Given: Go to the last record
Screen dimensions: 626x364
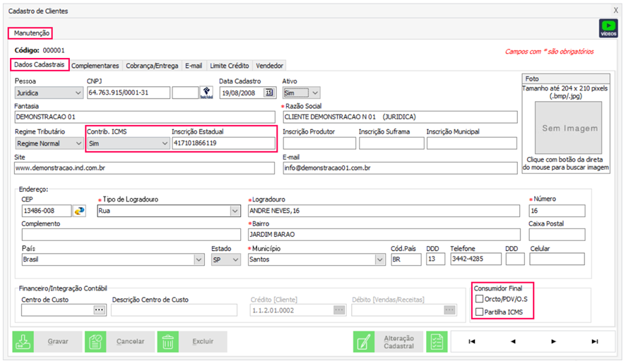Looking at the screenshot, I should tap(595, 342).
